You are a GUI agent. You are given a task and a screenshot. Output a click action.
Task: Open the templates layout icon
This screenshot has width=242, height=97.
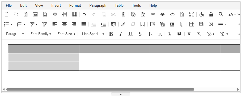[35, 14]
